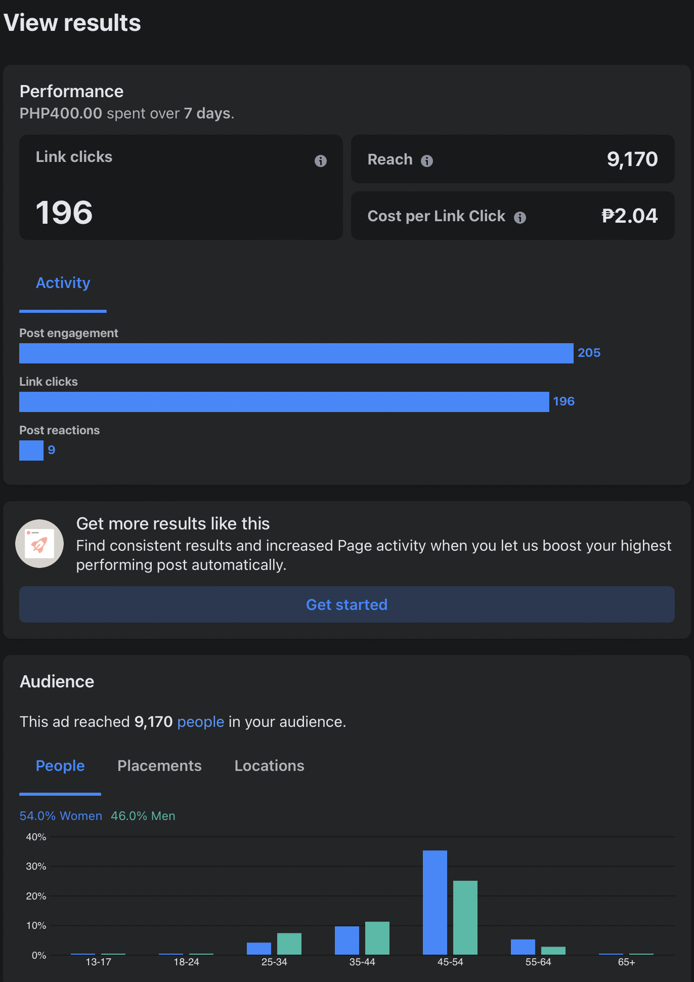Image resolution: width=694 pixels, height=982 pixels.
Task: Click the 35-44 men bar
Action: point(377,938)
